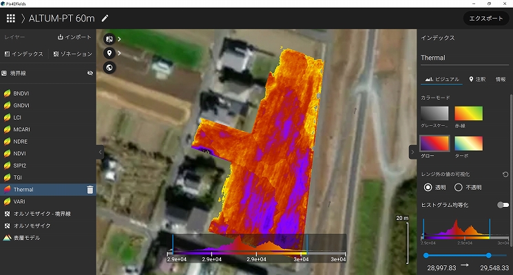Click the map overlay histogram legend

click(x=256, y=249)
